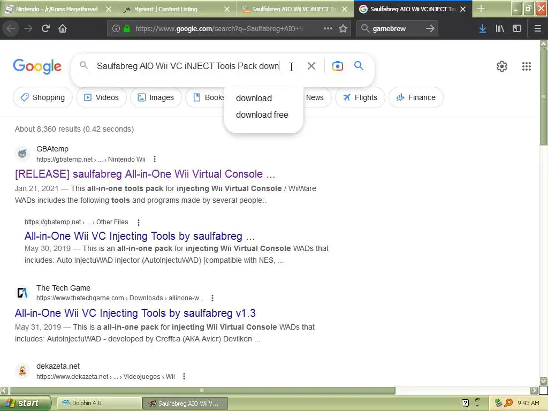Go to the browser home page

63,28
